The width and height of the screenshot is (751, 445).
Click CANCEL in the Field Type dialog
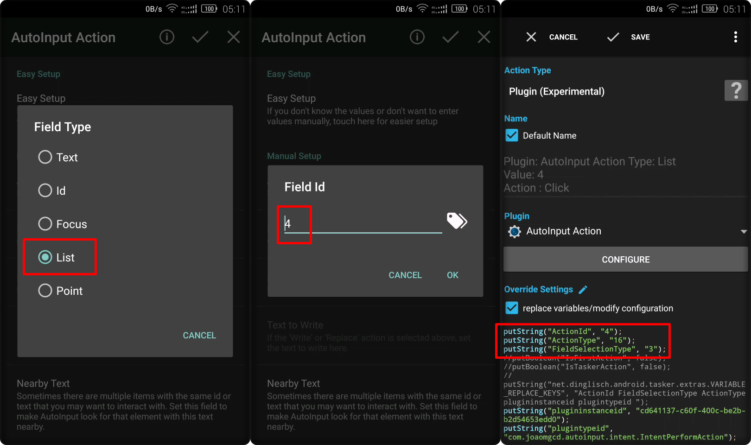(x=199, y=335)
